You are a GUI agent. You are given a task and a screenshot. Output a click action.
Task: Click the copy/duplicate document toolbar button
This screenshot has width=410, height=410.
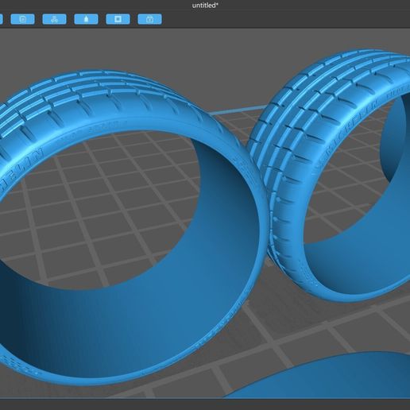tap(22, 19)
